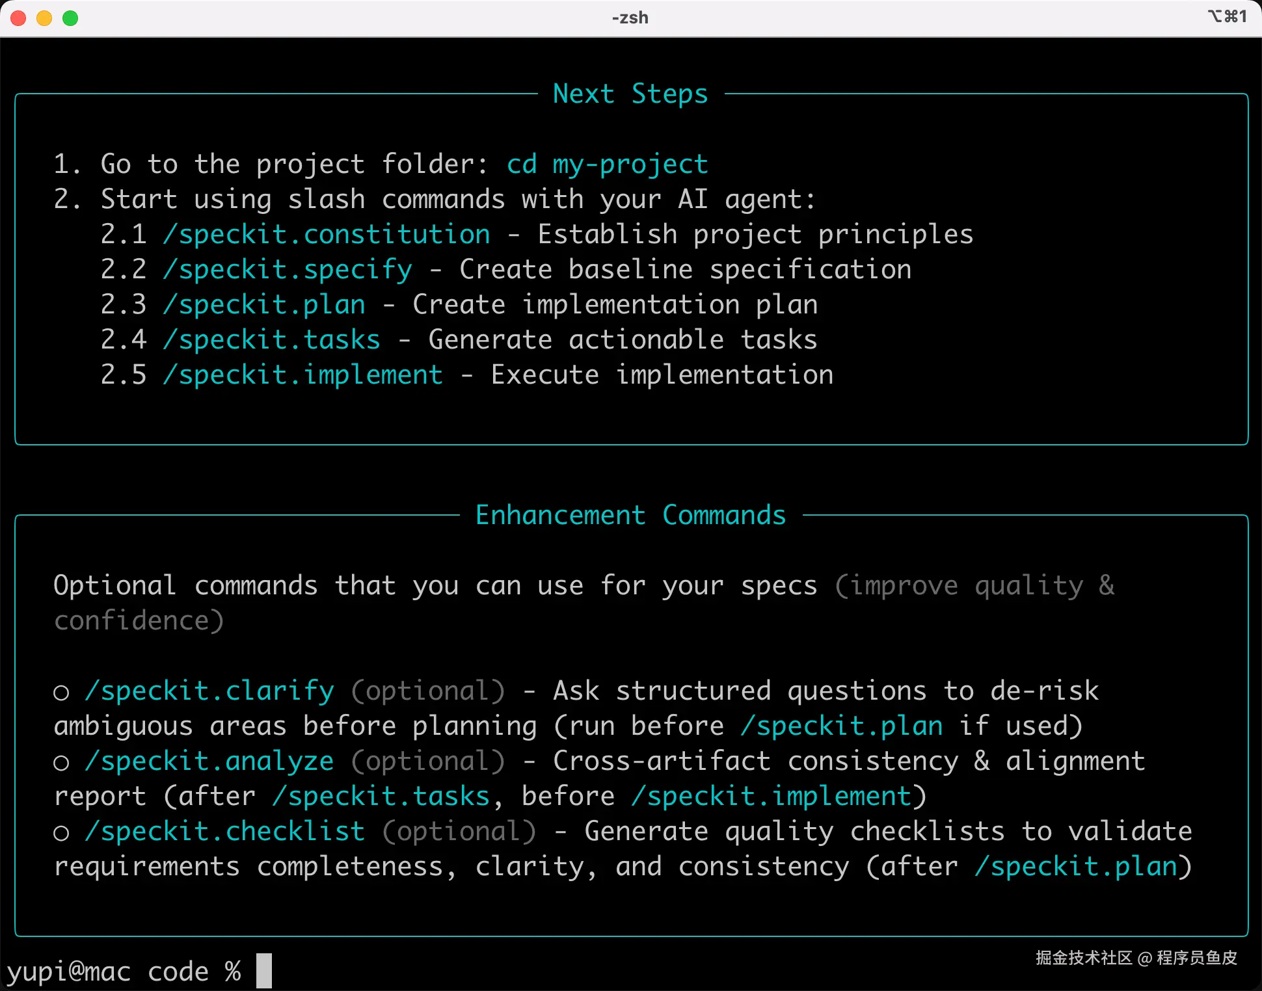1262x991 pixels.
Task: Click the /speckit.checklist optional command
Action: click(225, 831)
